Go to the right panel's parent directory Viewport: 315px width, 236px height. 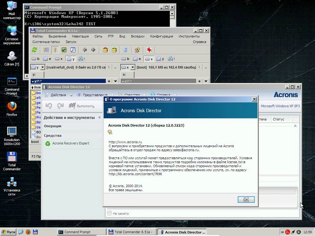[206, 67]
